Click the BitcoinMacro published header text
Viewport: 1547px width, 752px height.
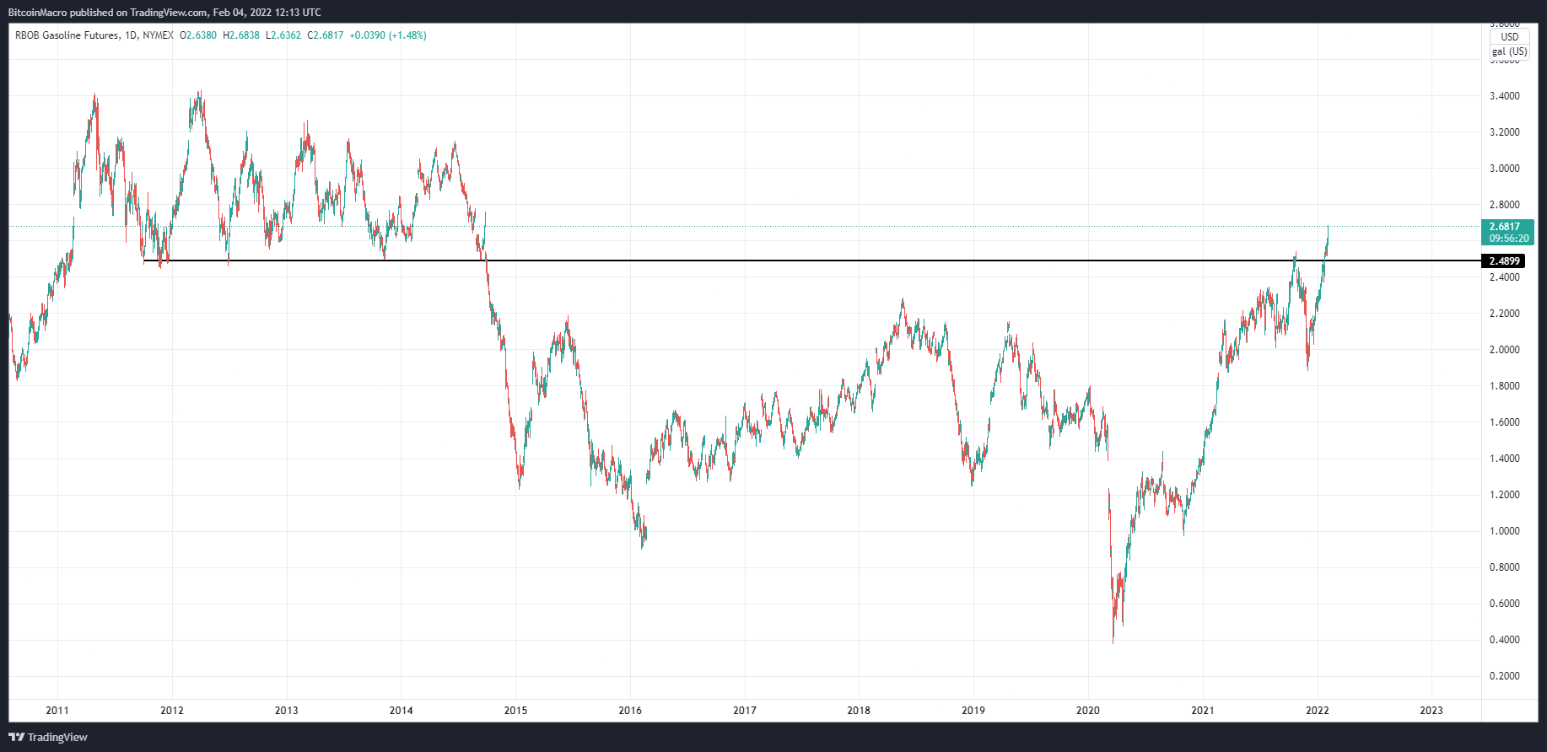pyautogui.click(x=164, y=13)
